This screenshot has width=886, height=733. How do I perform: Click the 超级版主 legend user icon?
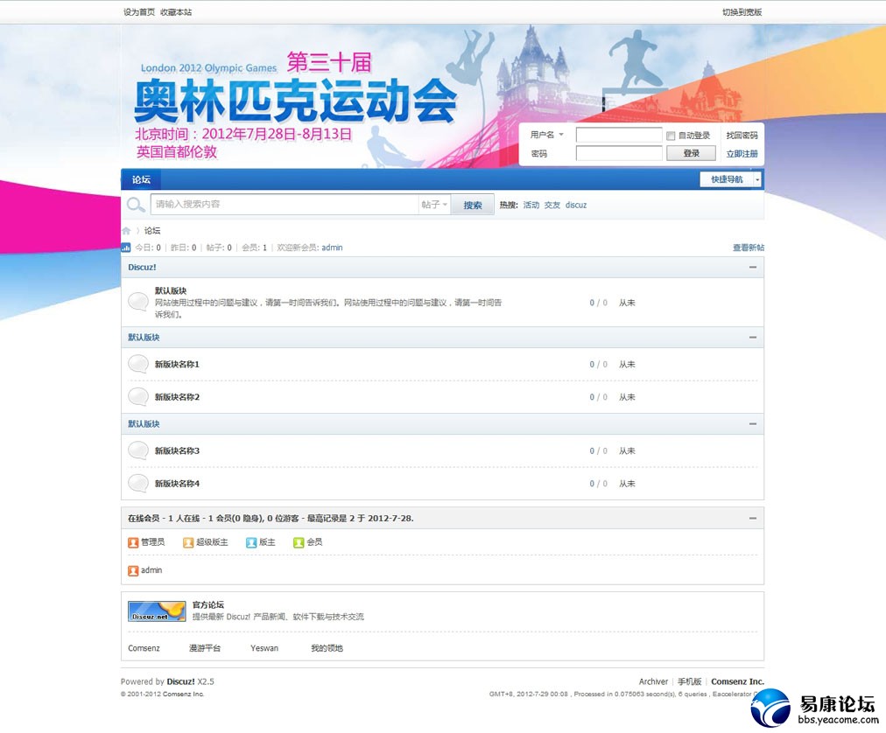click(x=188, y=542)
